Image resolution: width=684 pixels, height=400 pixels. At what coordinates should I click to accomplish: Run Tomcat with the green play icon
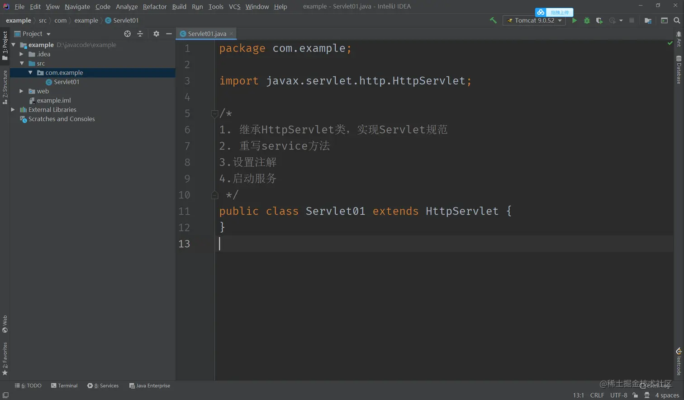pos(574,20)
